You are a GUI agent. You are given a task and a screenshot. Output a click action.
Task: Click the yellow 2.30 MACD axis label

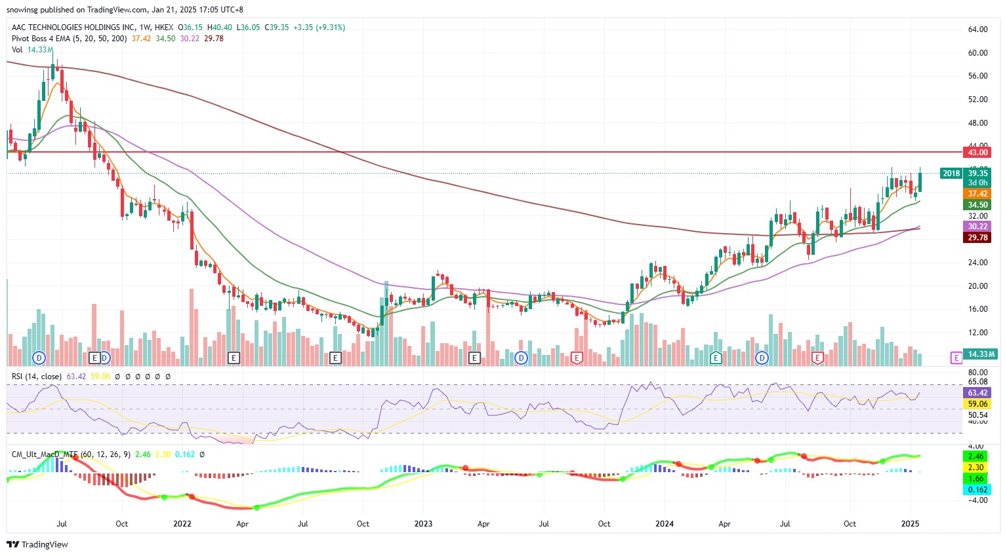tap(976, 468)
